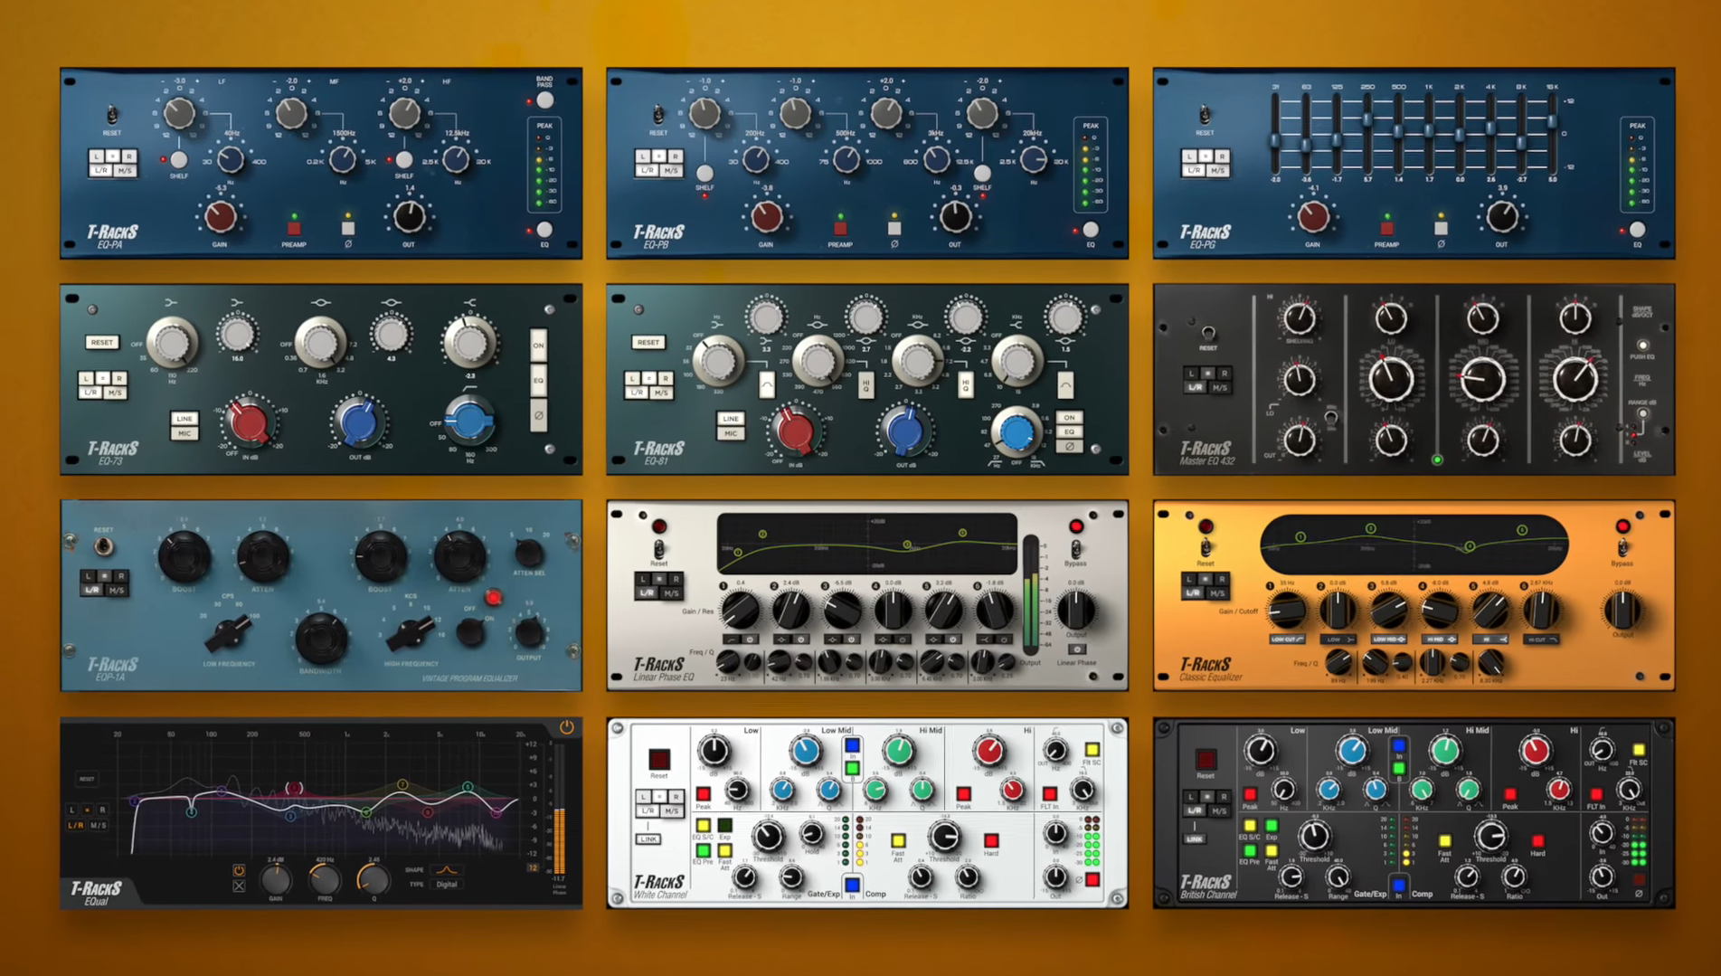Click the EQ-73 LINE button
Screen dimensions: 1721x976
184,419
